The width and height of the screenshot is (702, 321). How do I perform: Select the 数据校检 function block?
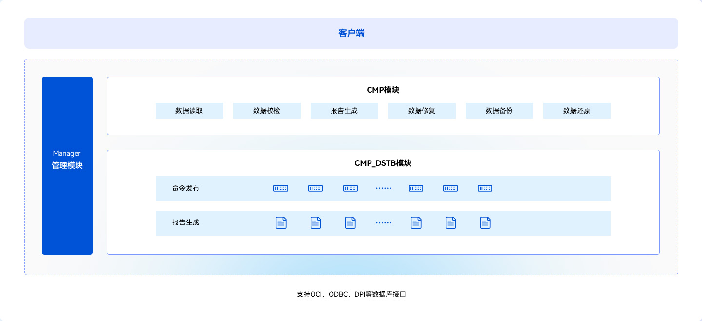coord(267,111)
